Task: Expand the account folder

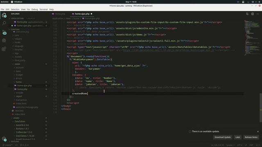Action: click(x=20, y=68)
